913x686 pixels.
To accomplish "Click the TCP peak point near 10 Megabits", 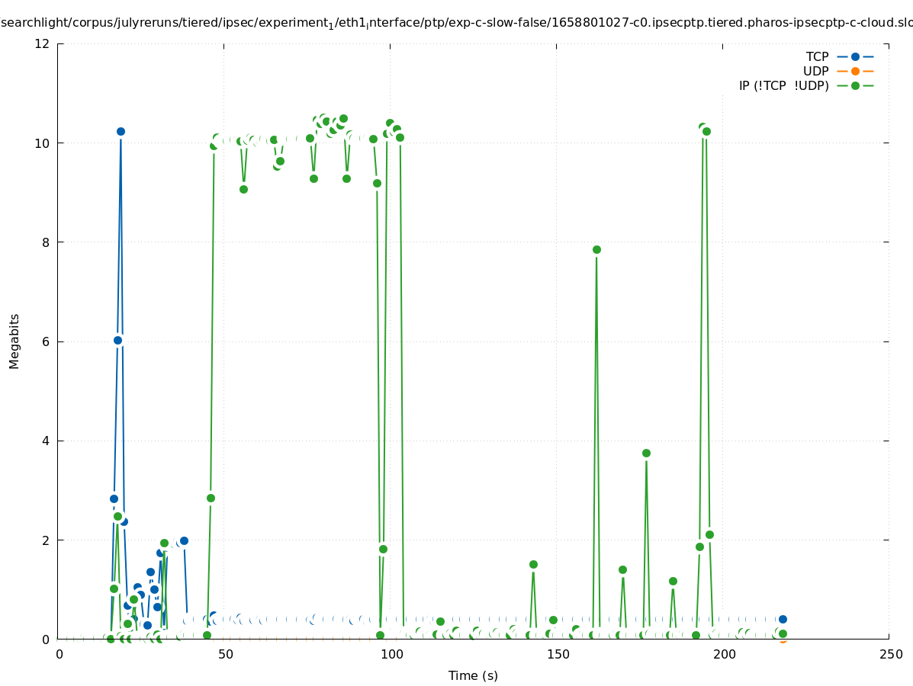I will click(x=121, y=131).
